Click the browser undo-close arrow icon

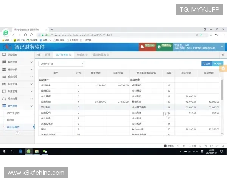[216, 35]
